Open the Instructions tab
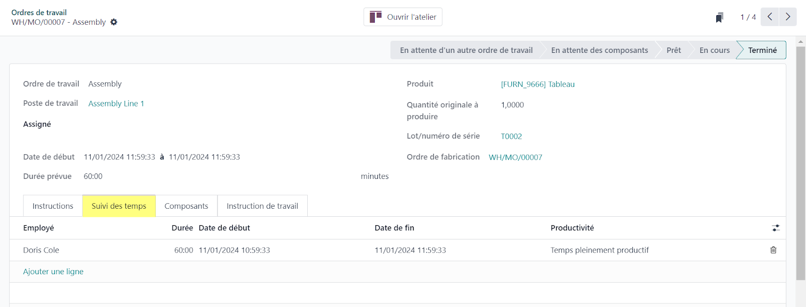Image resolution: width=806 pixels, height=307 pixels. pyautogui.click(x=53, y=206)
